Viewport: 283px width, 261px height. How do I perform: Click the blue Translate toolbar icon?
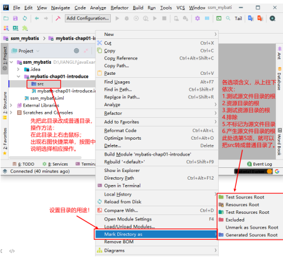(x=251, y=18)
